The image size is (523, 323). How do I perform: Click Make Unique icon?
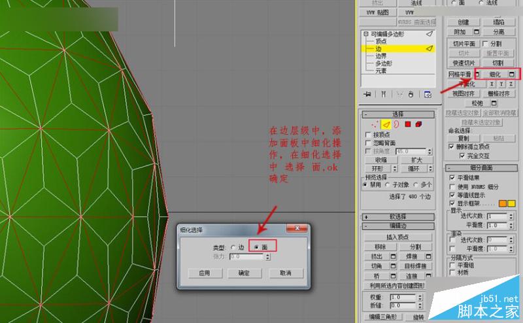click(399, 94)
